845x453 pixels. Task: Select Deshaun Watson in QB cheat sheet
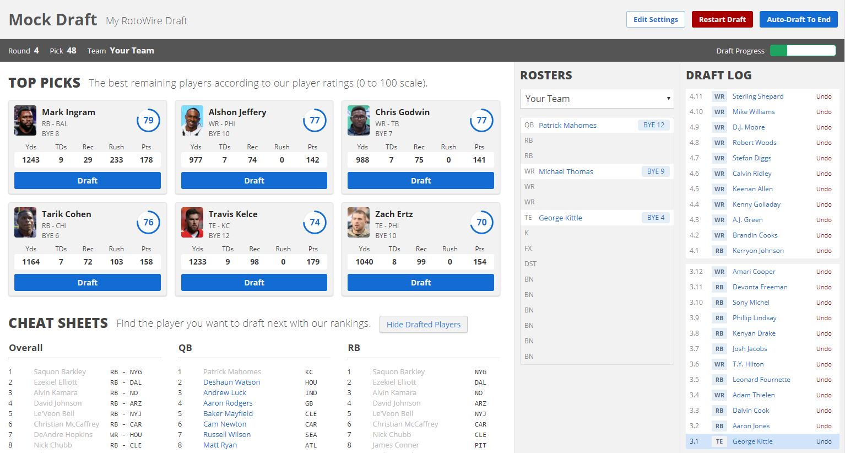(231, 382)
